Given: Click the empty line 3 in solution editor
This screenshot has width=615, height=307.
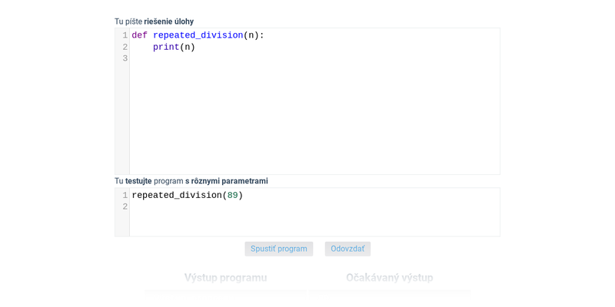Looking at the screenshot, I should coord(314,59).
